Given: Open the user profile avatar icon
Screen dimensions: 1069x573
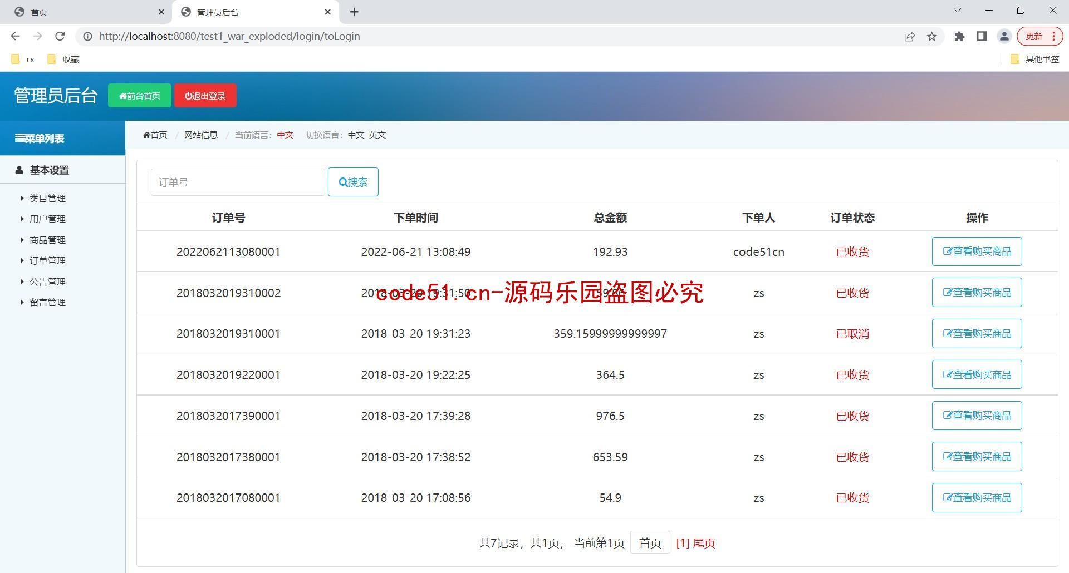Looking at the screenshot, I should click(1004, 36).
